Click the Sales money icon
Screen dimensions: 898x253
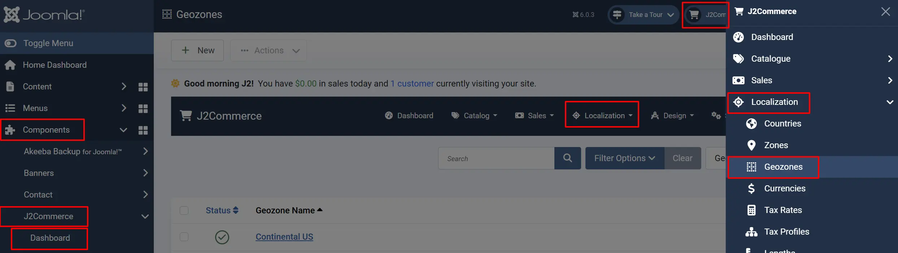(738, 80)
